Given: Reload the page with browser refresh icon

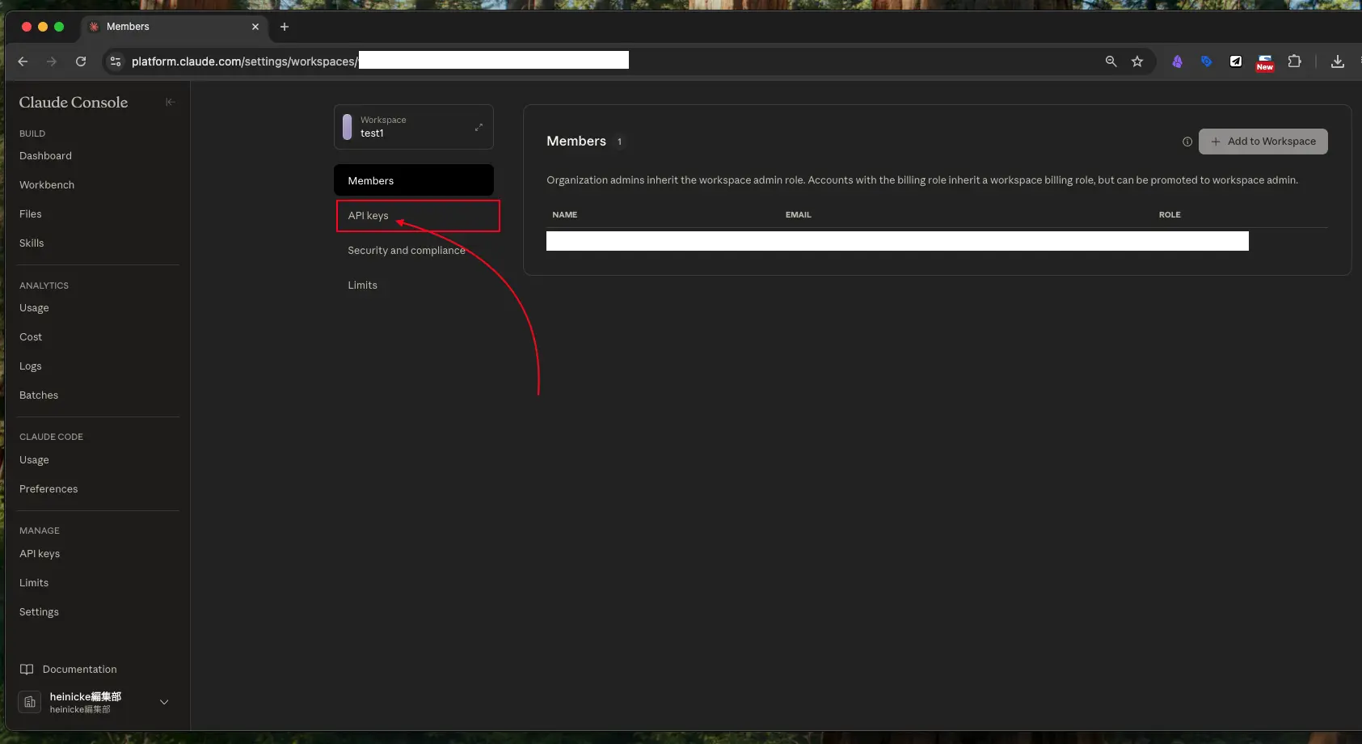Looking at the screenshot, I should 81,61.
